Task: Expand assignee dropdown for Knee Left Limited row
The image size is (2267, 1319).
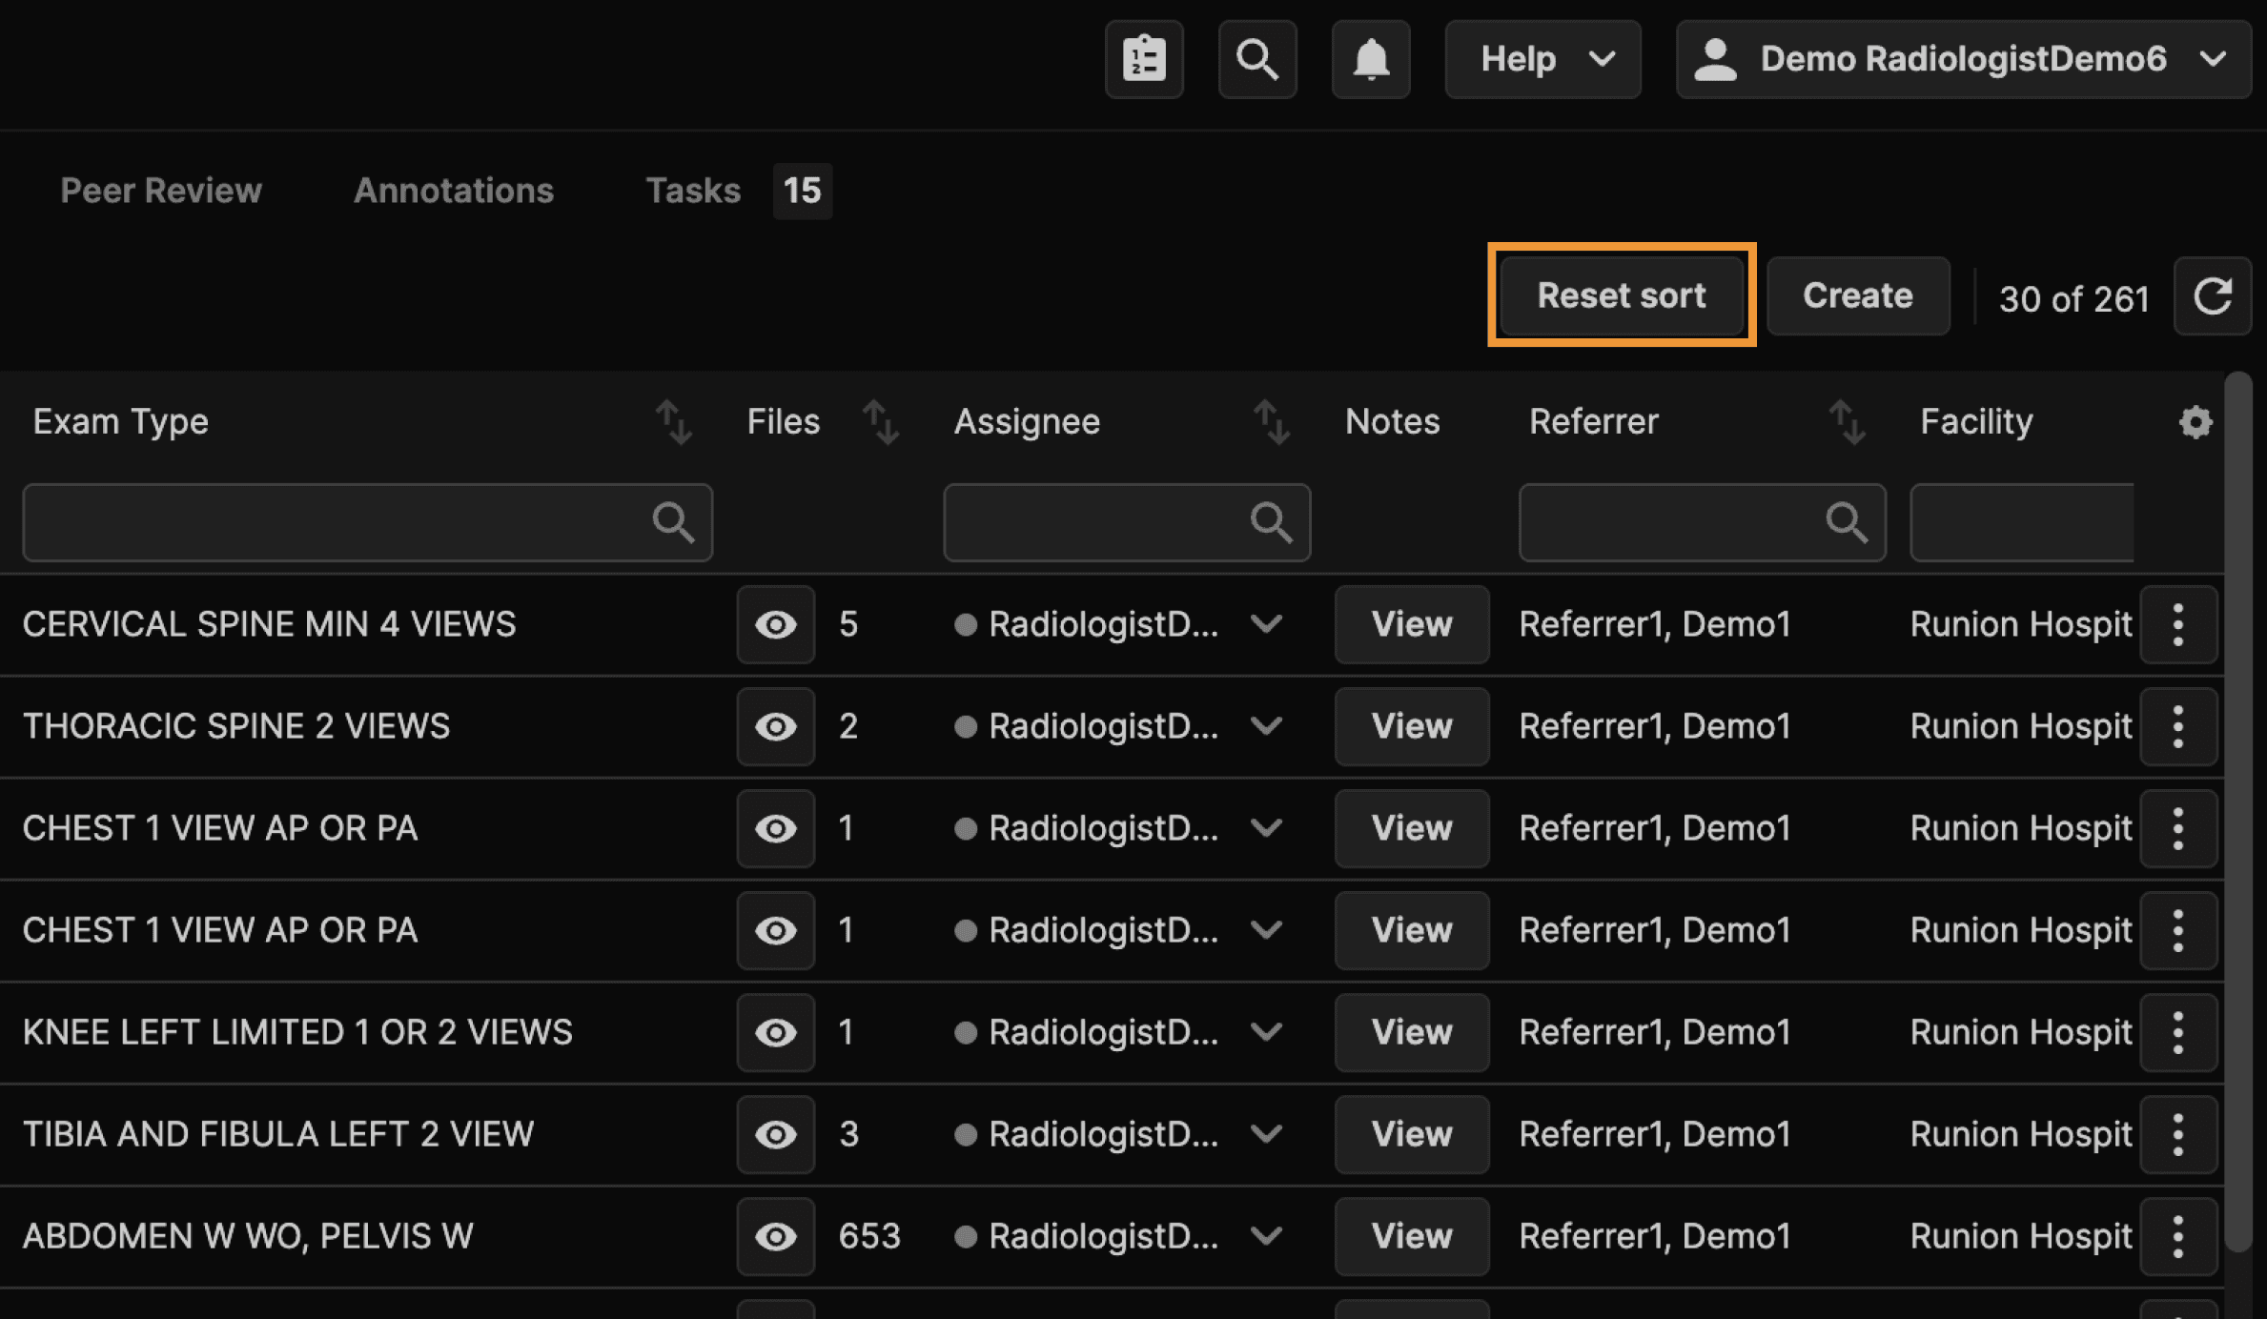Action: tap(1266, 1032)
